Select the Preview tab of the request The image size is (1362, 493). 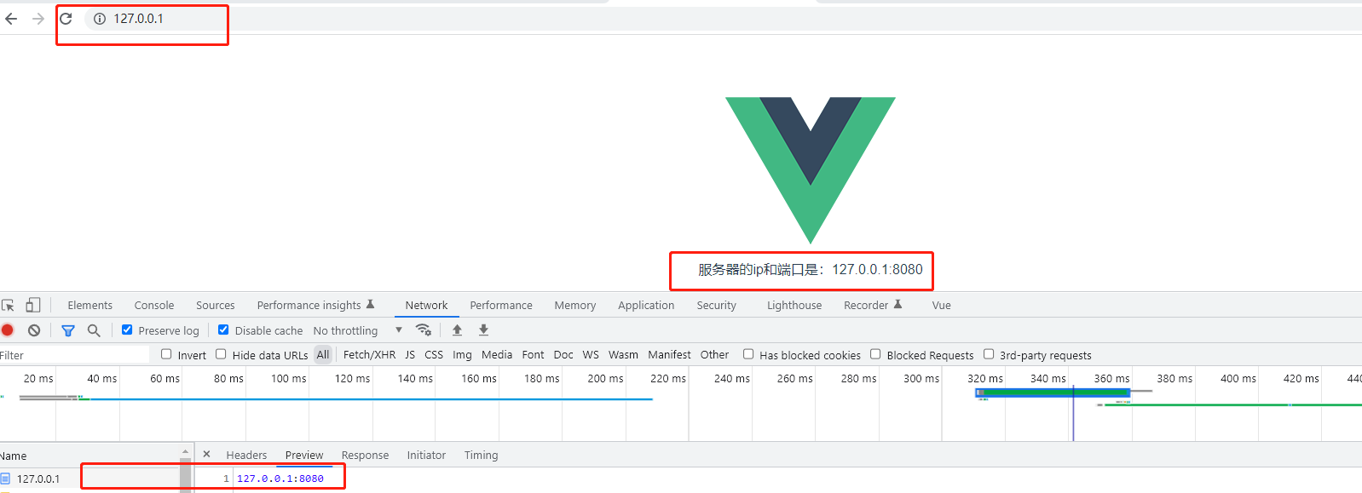[304, 456]
